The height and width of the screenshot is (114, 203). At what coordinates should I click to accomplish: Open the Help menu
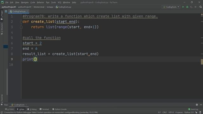click(74, 2)
